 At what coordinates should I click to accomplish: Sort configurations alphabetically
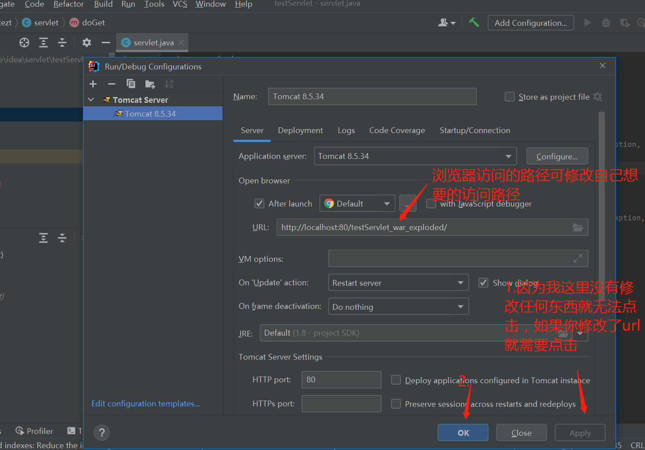(x=169, y=84)
